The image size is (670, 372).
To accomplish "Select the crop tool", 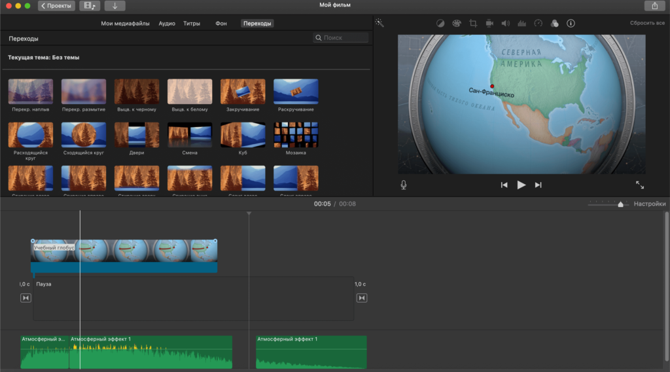I will (473, 24).
